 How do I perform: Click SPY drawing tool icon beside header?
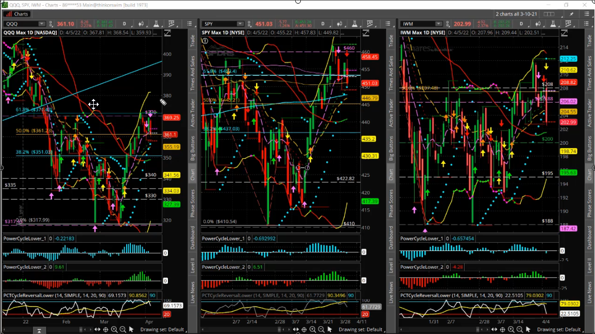[366, 33]
